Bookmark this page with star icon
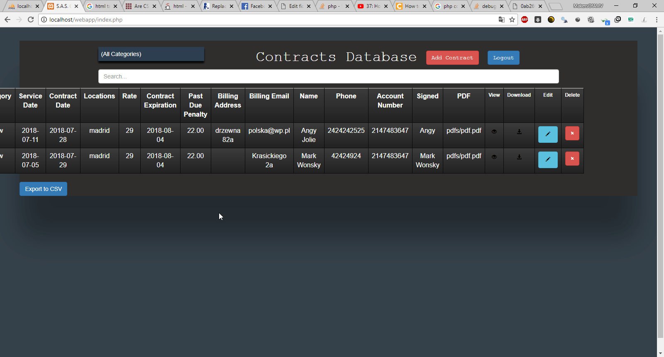The image size is (664, 357). [512, 20]
